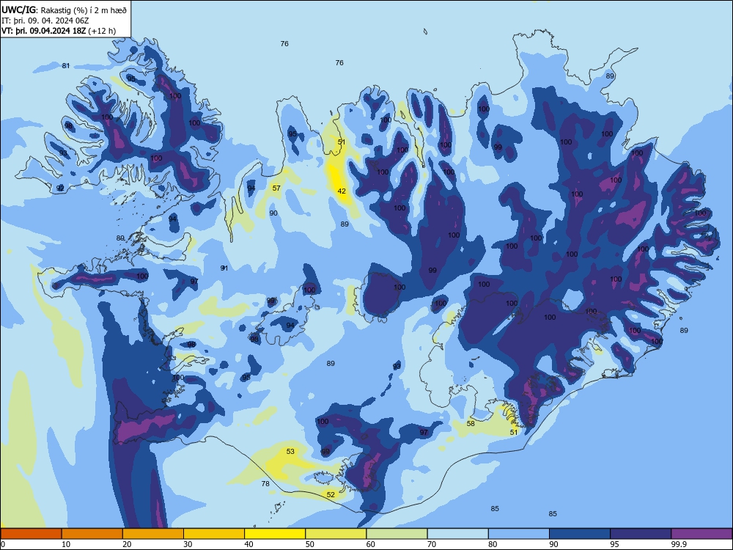
Task: Click the legend tick label '10'
Action: [66, 544]
